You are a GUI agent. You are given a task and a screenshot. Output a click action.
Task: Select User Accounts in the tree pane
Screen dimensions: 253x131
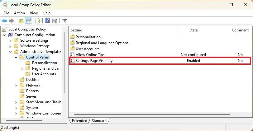[x=44, y=74]
